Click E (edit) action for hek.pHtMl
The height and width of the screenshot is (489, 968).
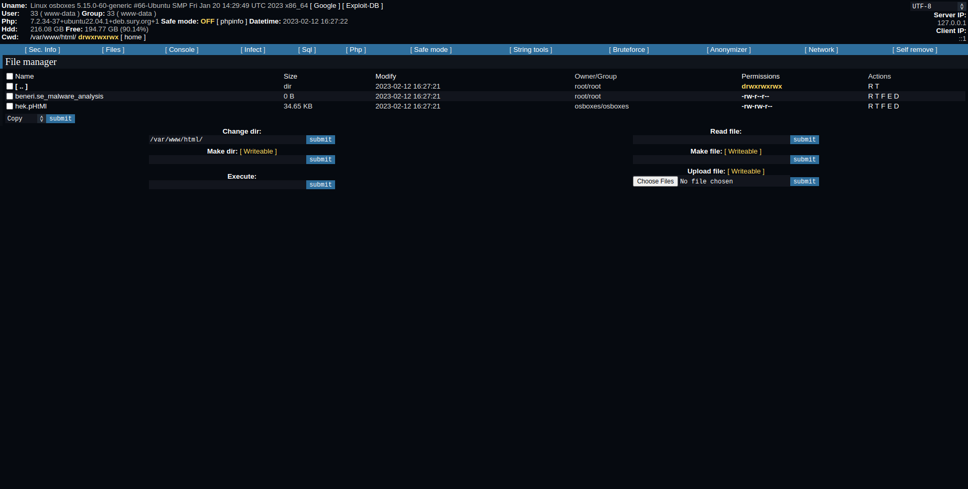890,106
